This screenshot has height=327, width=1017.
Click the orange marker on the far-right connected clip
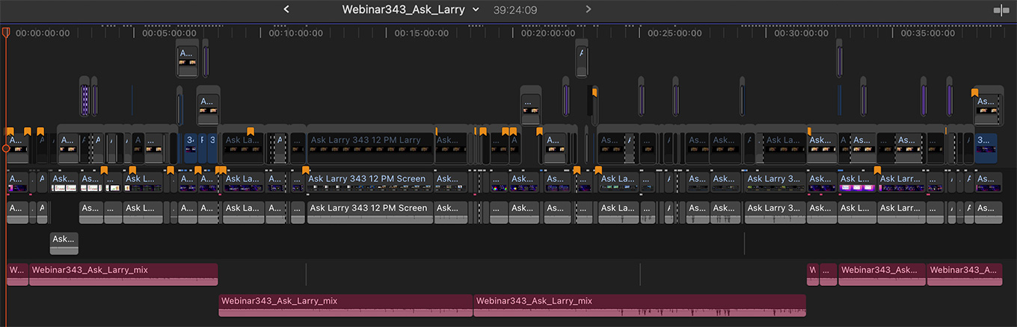[974, 93]
